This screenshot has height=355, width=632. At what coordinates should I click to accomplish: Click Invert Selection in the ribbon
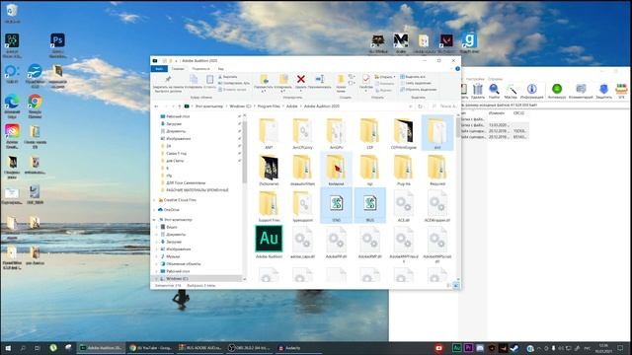419,90
